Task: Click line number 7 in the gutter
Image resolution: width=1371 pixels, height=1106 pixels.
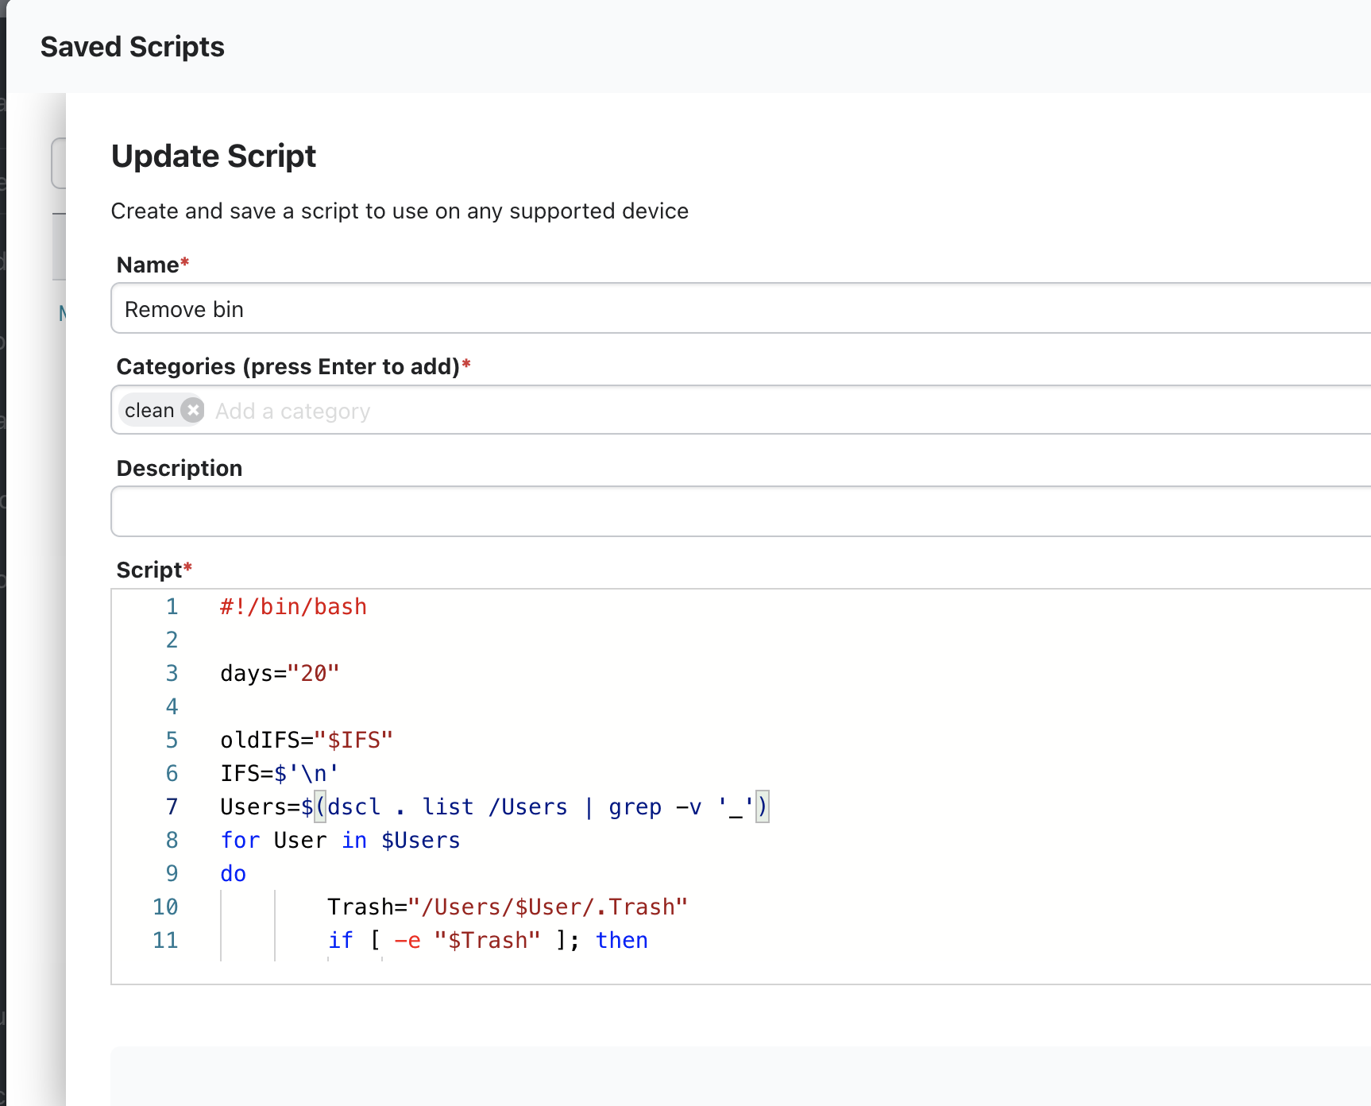Action: click(x=172, y=806)
